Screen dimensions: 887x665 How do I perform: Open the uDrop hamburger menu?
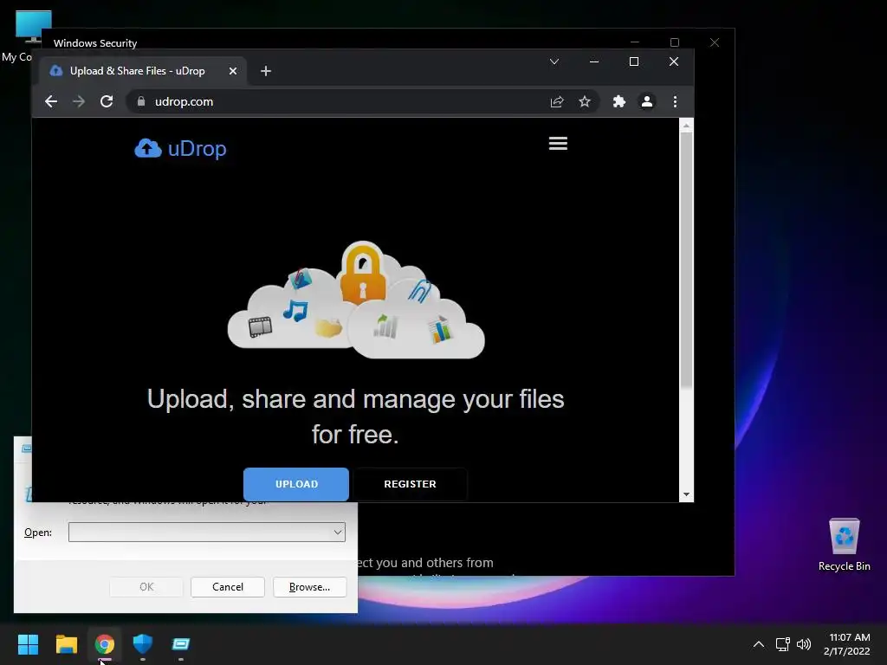[558, 143]
